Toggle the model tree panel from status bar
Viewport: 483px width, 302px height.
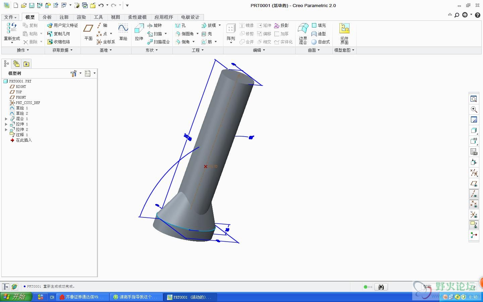tap(6, 287)
